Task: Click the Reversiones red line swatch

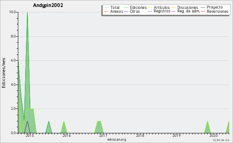Action: [203, 11]
